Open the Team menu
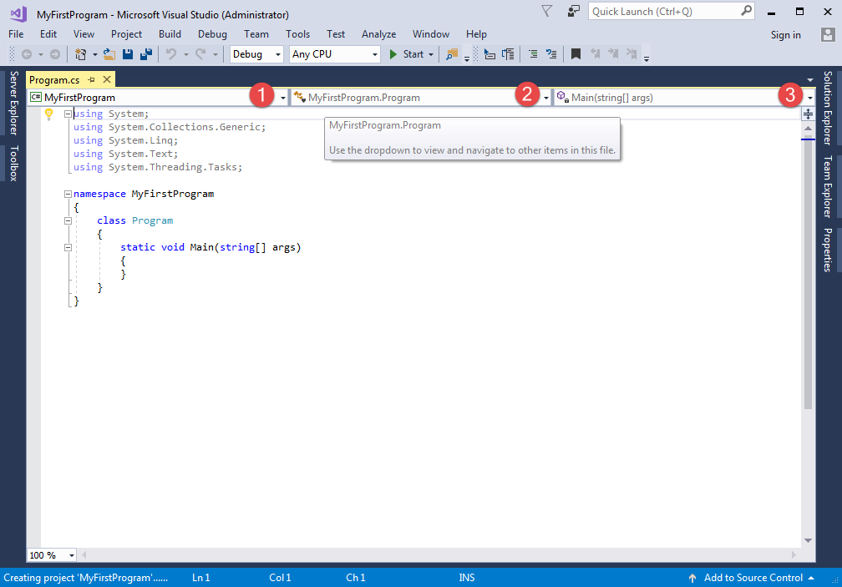842x587 pixels. (x=256, y=34)
